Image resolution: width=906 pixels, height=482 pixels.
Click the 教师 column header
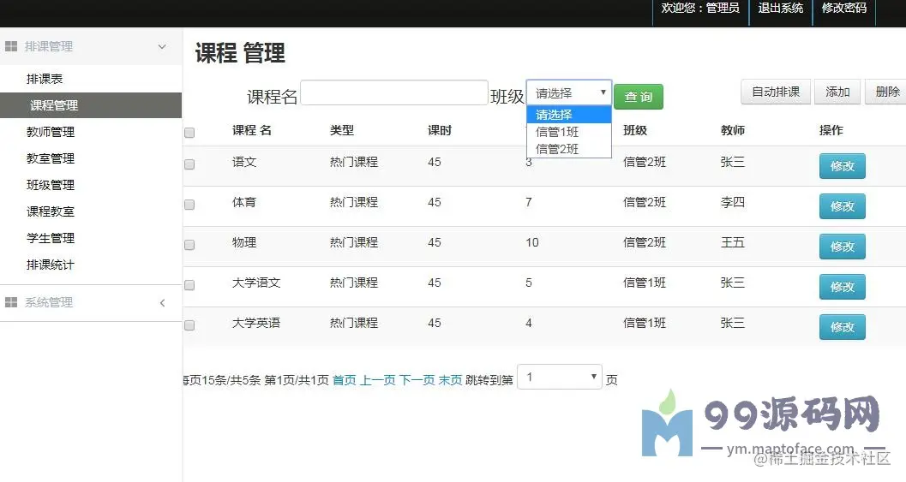[733, 130]
